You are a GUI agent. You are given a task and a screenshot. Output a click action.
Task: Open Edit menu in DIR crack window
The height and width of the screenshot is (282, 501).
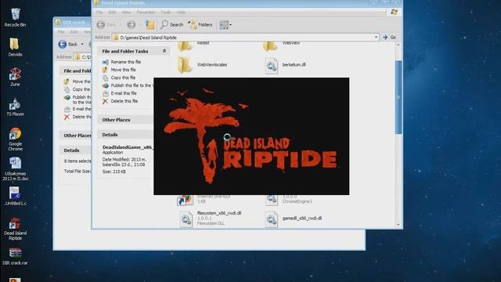pos(74,32)
